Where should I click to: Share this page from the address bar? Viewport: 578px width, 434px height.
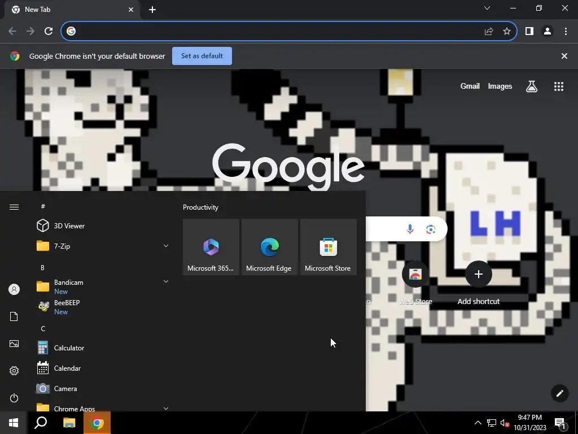(489, 32)
